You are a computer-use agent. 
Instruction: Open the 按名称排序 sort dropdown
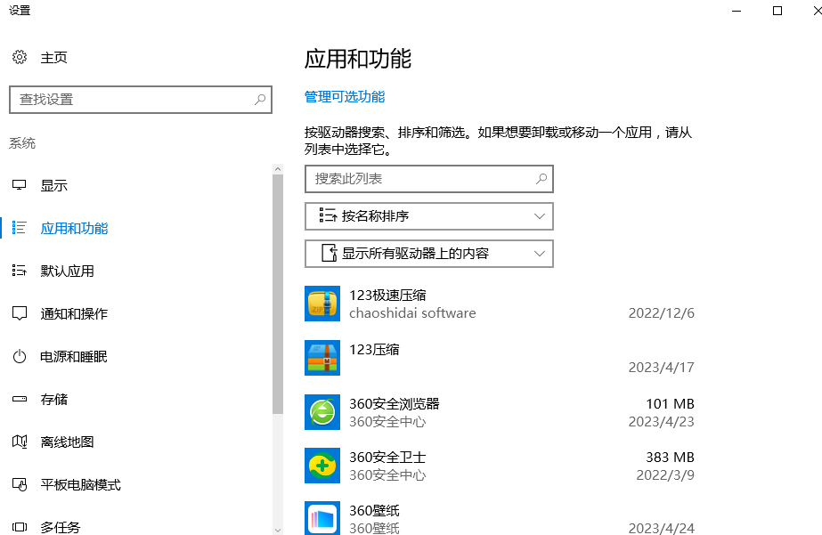[x=429, y=216]
